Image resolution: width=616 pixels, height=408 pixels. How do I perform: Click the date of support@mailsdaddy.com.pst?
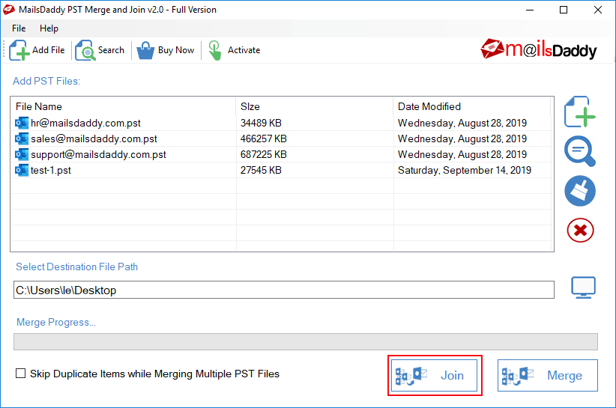(462, 154)
